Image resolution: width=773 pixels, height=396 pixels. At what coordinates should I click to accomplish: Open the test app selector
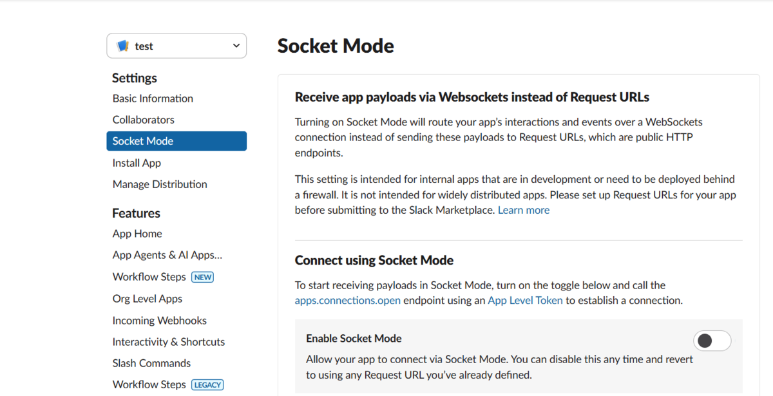coord(177,46)
